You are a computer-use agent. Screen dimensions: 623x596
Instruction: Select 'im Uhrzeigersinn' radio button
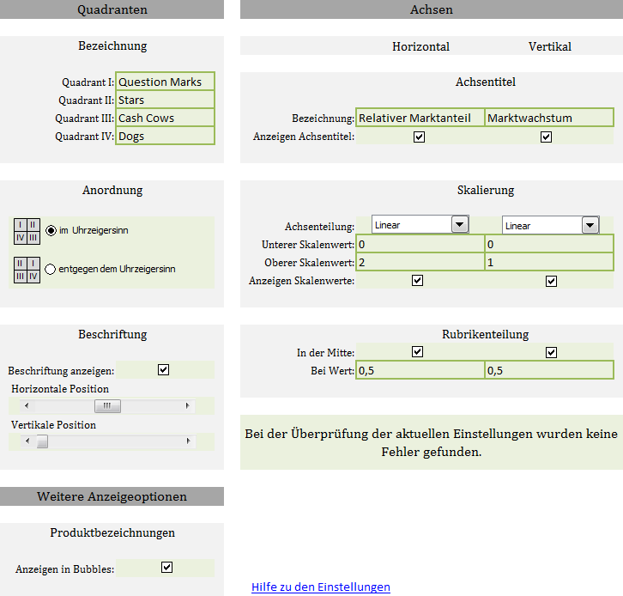(51, 231)
